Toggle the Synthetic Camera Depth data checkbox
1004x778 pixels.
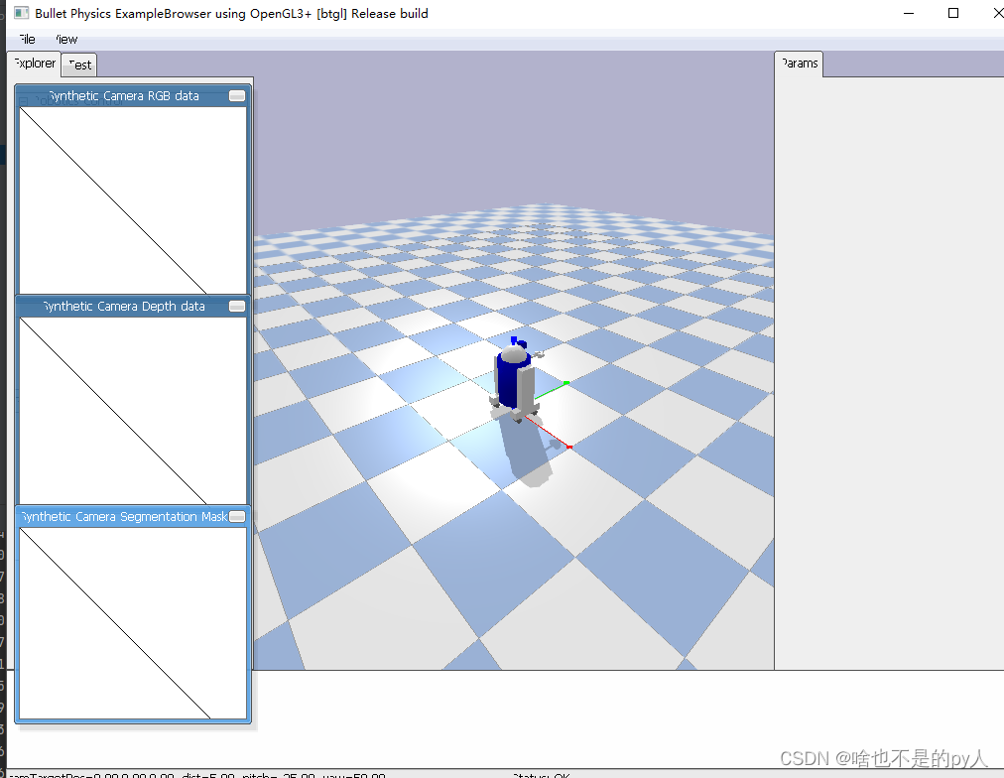coord(236,306)
